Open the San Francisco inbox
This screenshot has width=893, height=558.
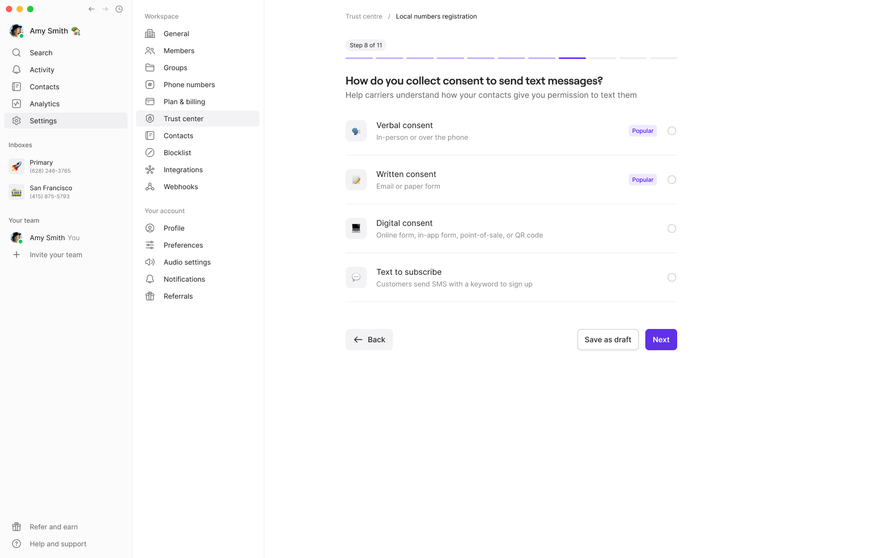pyautogui.click(x=66, y=192)
